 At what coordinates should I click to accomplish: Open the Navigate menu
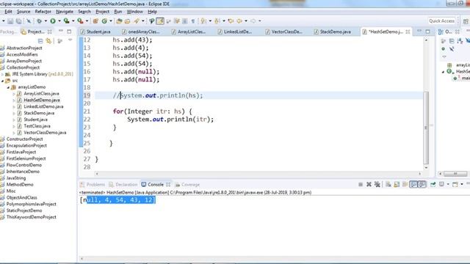click(x=65, y=12)
